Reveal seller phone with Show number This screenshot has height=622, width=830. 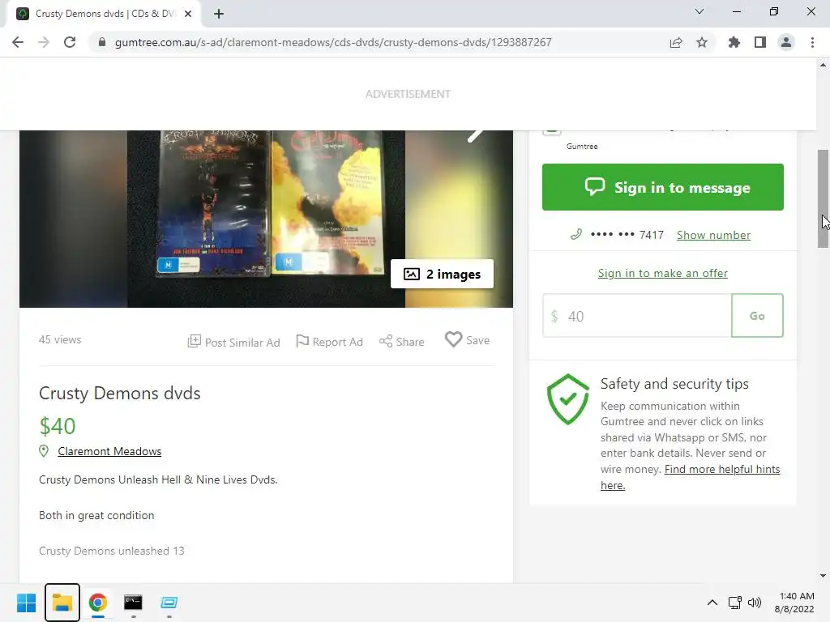tap(713, 235)
